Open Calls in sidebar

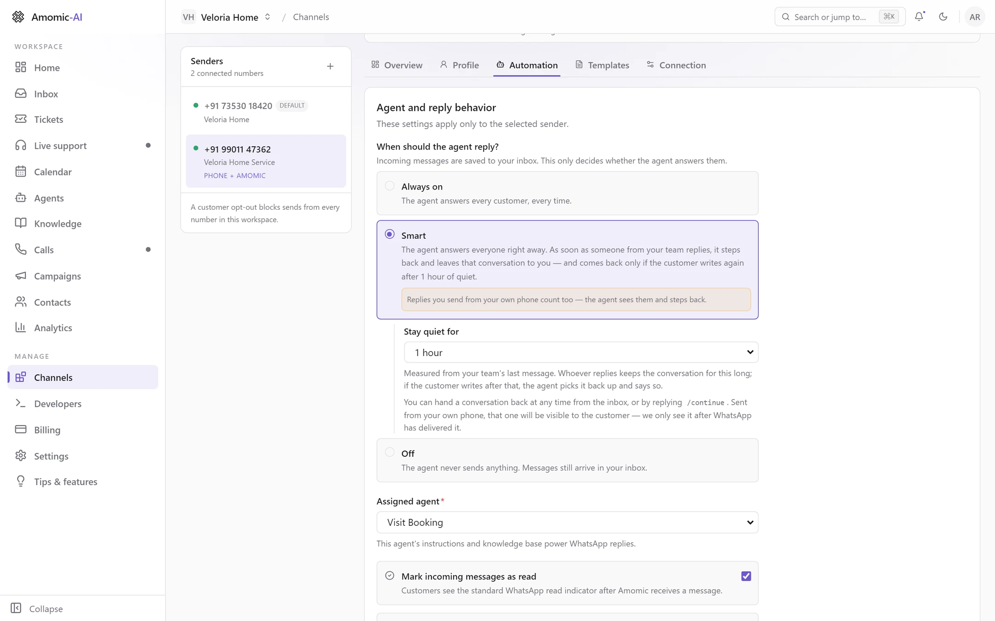click(82, 250)
